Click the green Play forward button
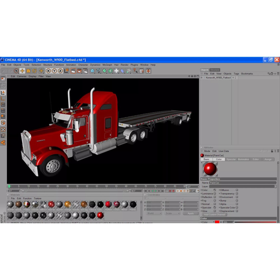This screenshot has height=280, width=280. coord(156,191)
